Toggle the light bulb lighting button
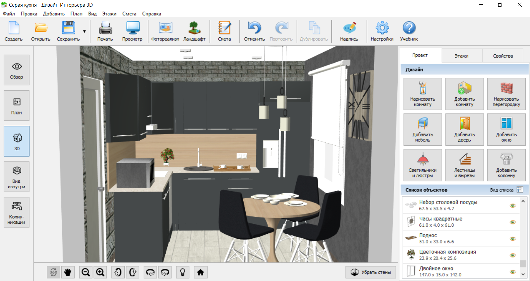The width and height of the screenshot is (530, 281). point(182,272)
